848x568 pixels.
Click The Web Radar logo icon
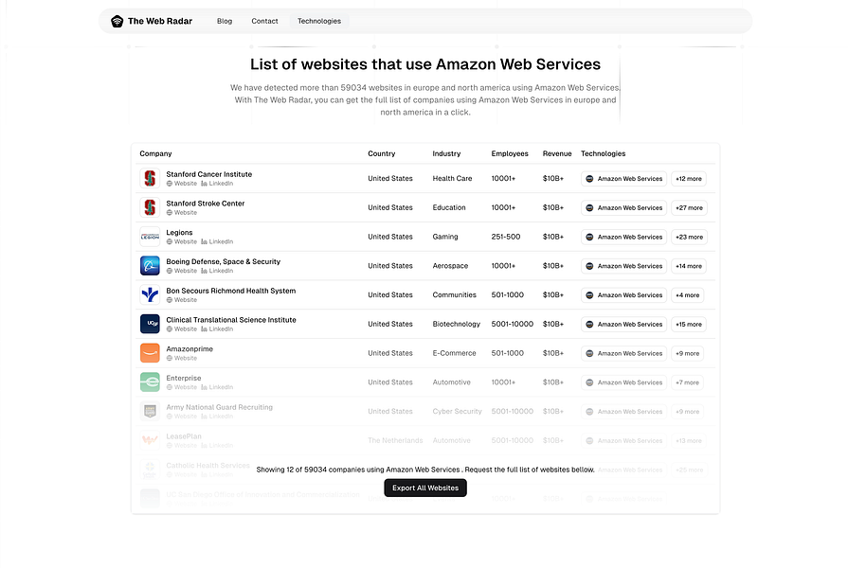117,20
